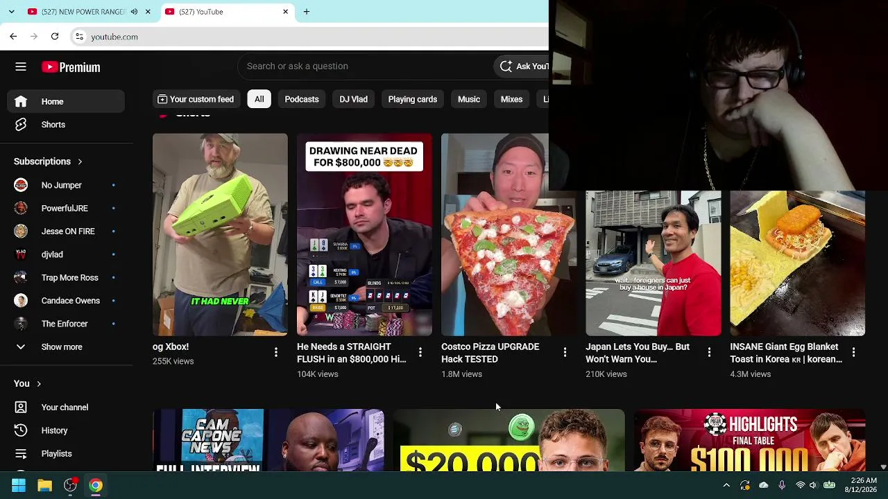Play the og Xbox! short thumbnail
The height and width of the screenshot is (499, 888).
220,234
